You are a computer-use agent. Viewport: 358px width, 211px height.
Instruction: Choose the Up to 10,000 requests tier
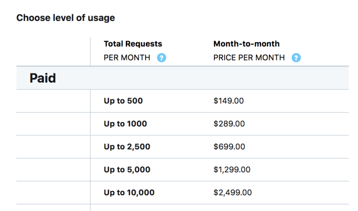[129, 193]
